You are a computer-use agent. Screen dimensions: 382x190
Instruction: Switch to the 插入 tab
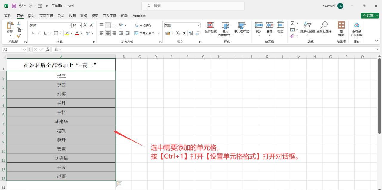click(31, 16)
